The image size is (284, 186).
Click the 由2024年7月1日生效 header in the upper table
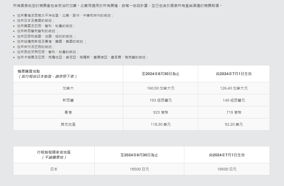point(234,74)
